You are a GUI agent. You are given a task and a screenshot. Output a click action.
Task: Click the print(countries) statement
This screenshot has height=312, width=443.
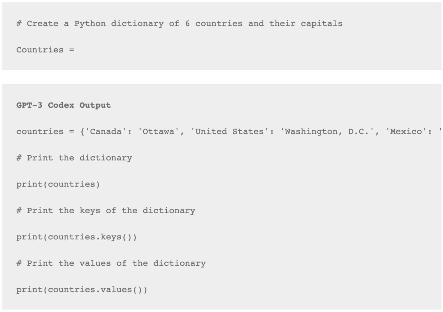[x=58, y=184]
